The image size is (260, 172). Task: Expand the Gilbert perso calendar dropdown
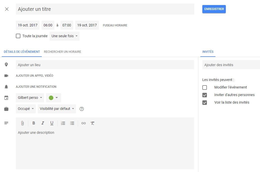click(x=30, y=98)
